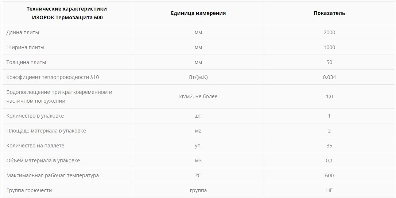Screen dimensions: 396x198
Task: Click the 'Показатель' column header
Action: coord(329,13)
